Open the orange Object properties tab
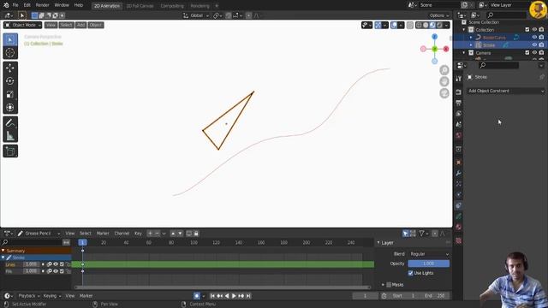The width and height of the screenshot is (548, 308). [459, 163]
